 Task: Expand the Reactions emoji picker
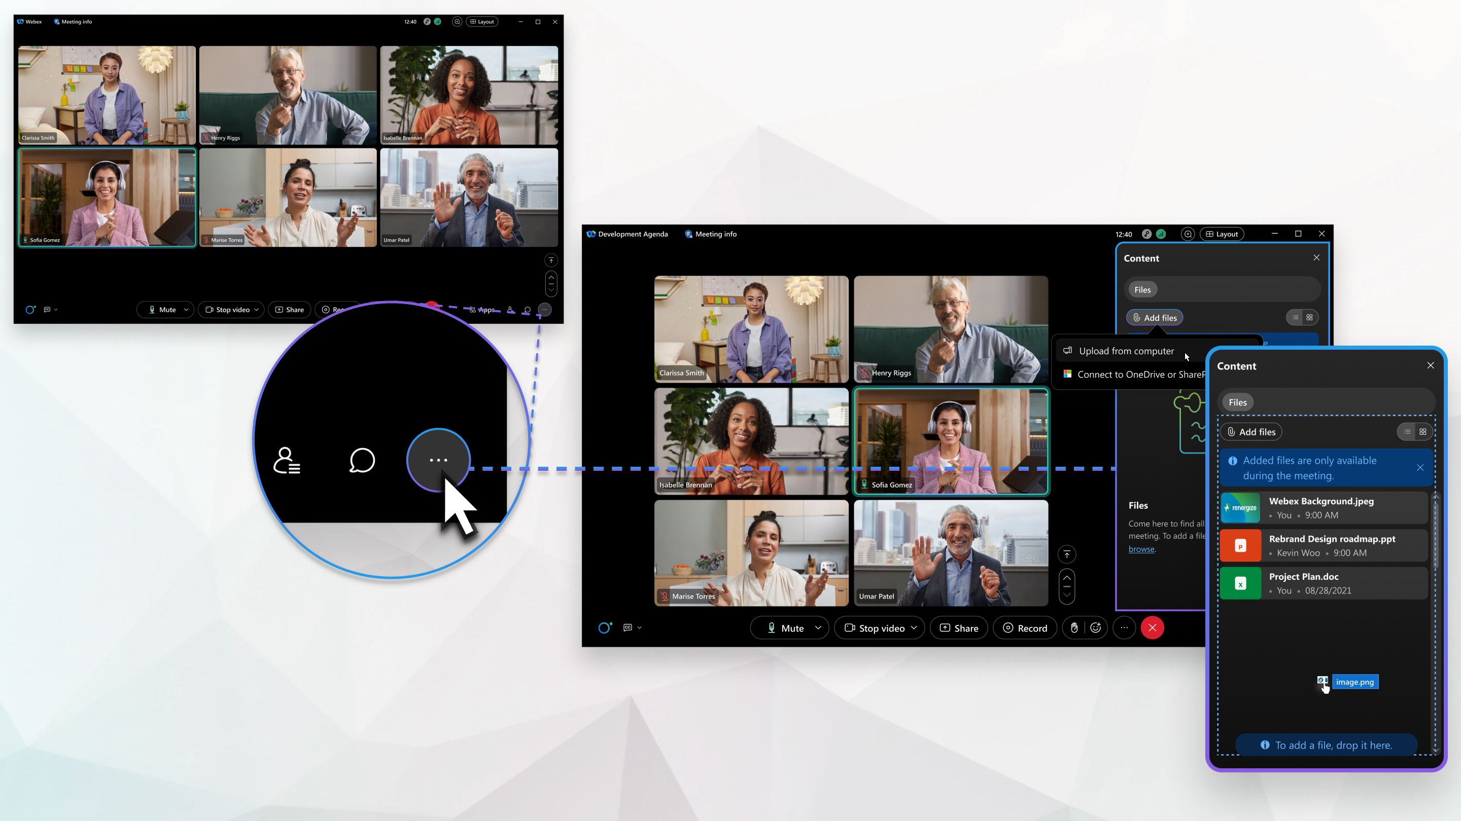[x=1097, y=626]
